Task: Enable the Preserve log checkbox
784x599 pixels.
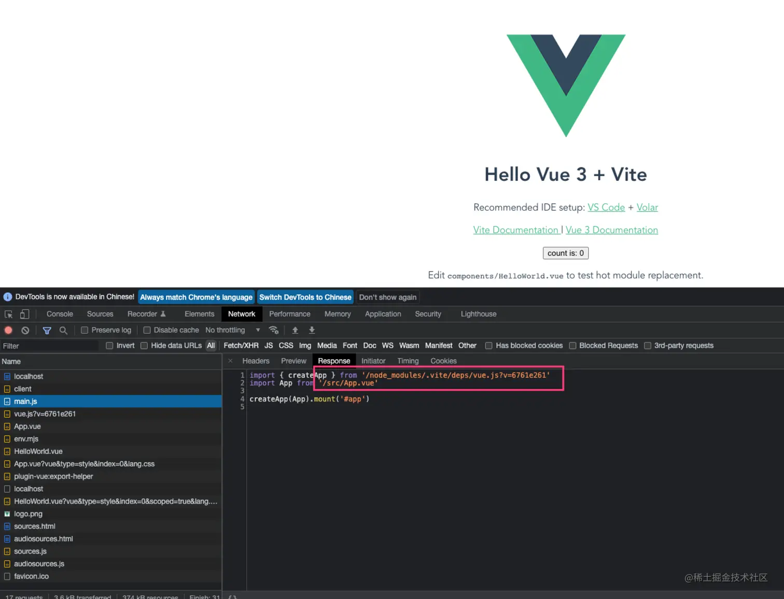Action: [85, 330]
